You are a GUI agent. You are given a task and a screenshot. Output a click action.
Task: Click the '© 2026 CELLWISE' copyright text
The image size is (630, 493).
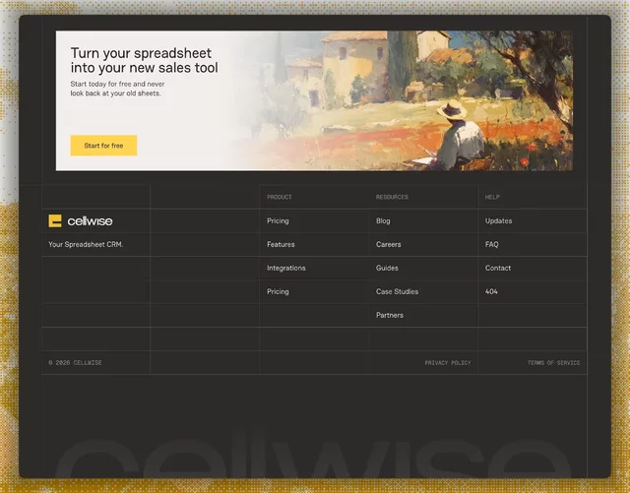(75, 363)
